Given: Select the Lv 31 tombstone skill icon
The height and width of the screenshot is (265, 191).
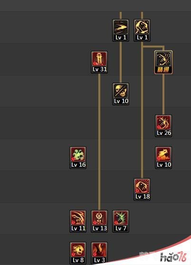Looking at the screenshot, I should tap(99, 62).
